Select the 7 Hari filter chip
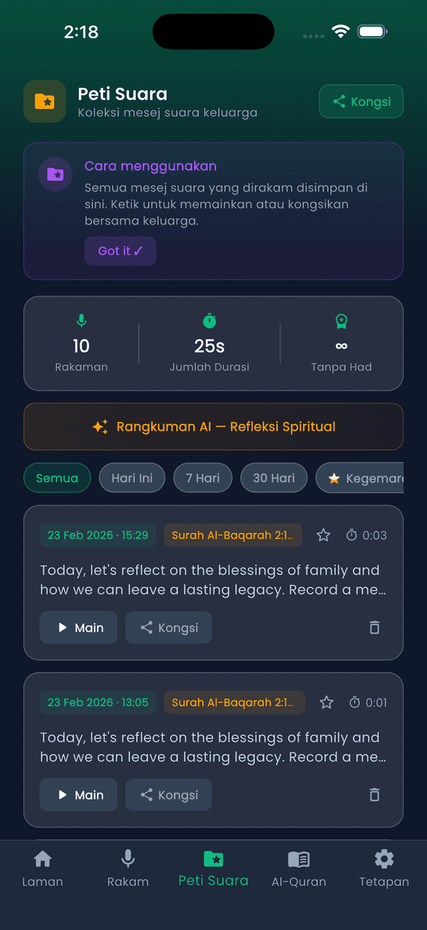Image resolution: width=427 pixels, height=930 pixels. tap(203, 478)
